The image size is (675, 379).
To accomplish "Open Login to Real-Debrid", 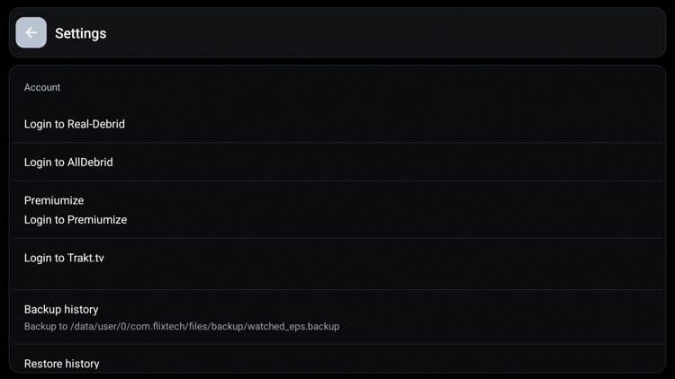I will pyautogui.click(x=75, y=124).
